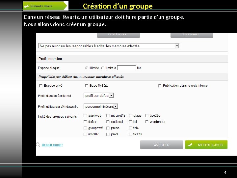This screenshot has width=237, height=178.
Task: Select the 'illimité' disk space option
Action: click(x=87, y=68)
